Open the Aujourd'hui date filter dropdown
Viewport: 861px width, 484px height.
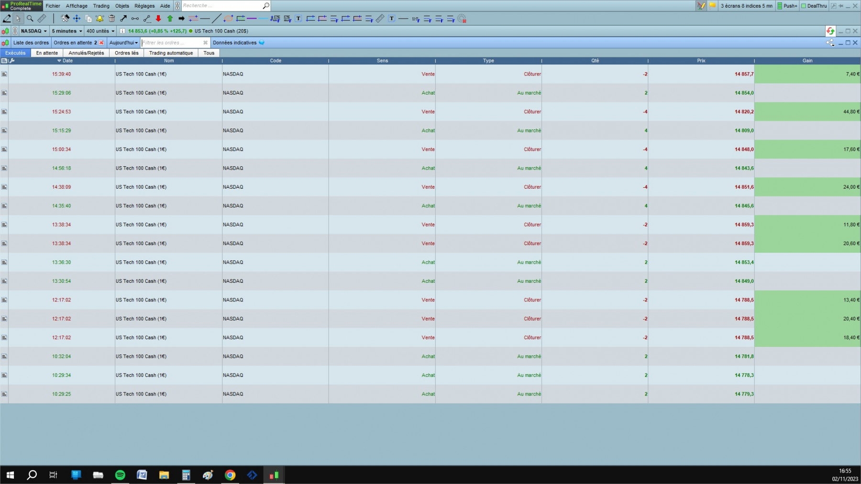click(x=123, y=43)
